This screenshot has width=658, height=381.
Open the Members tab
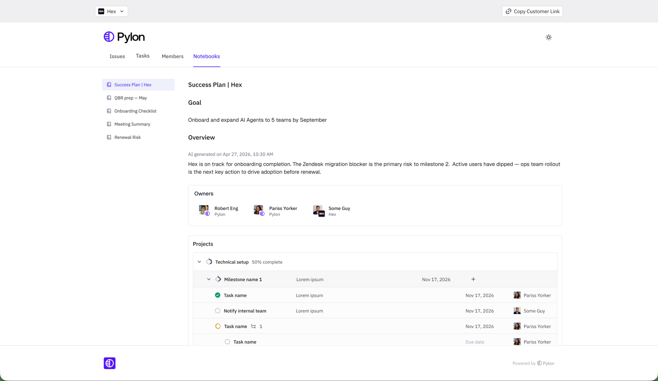(x=173, y=56)
